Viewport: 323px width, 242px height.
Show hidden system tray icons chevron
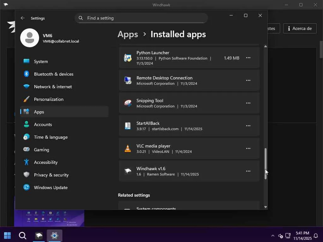click(273, 236)
